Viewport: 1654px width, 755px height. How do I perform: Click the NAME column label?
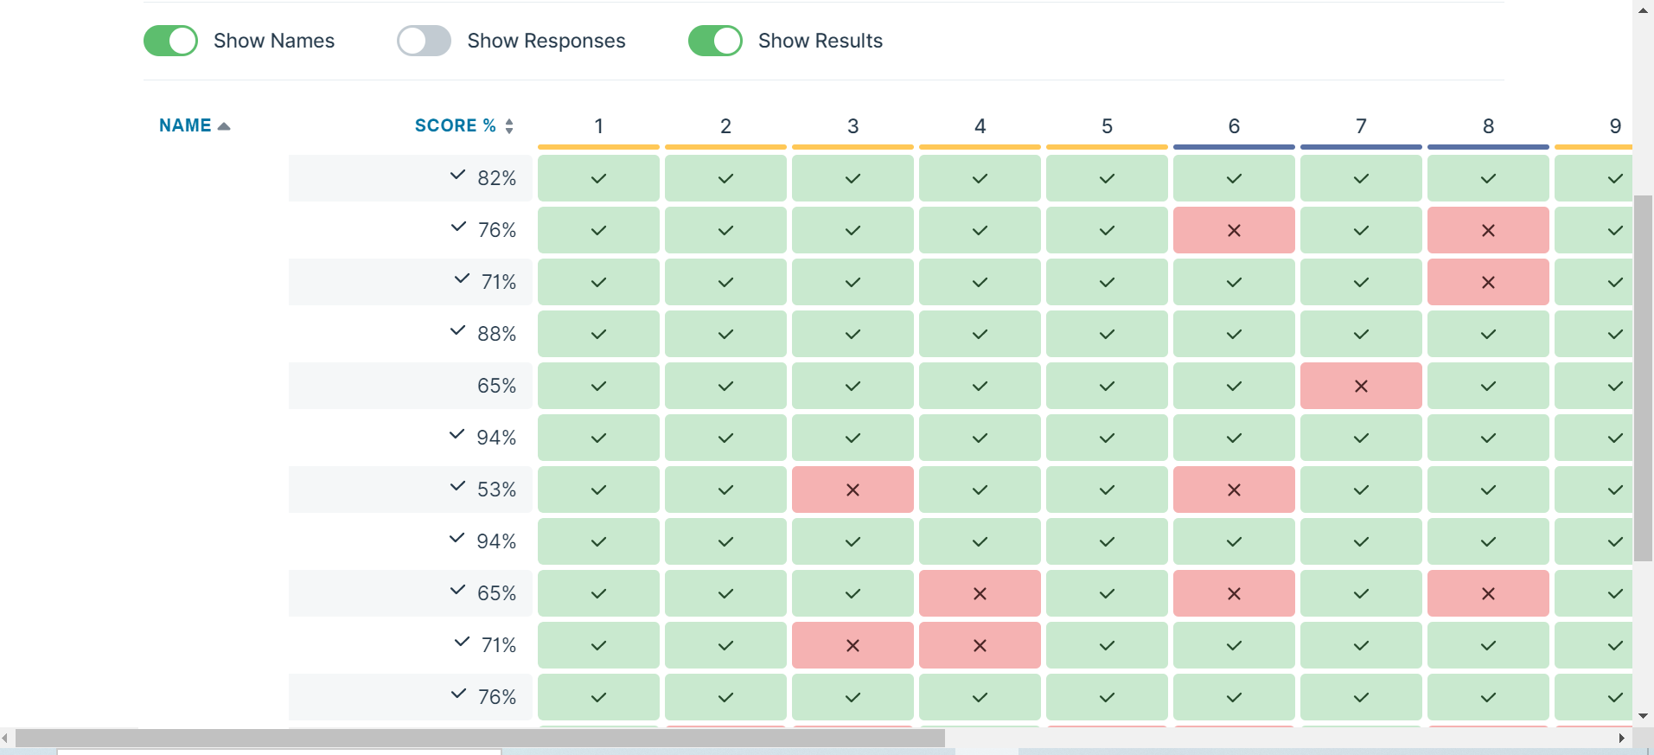point(185,125)
